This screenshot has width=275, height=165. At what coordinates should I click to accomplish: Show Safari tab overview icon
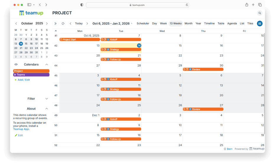[x=260, y=5]
